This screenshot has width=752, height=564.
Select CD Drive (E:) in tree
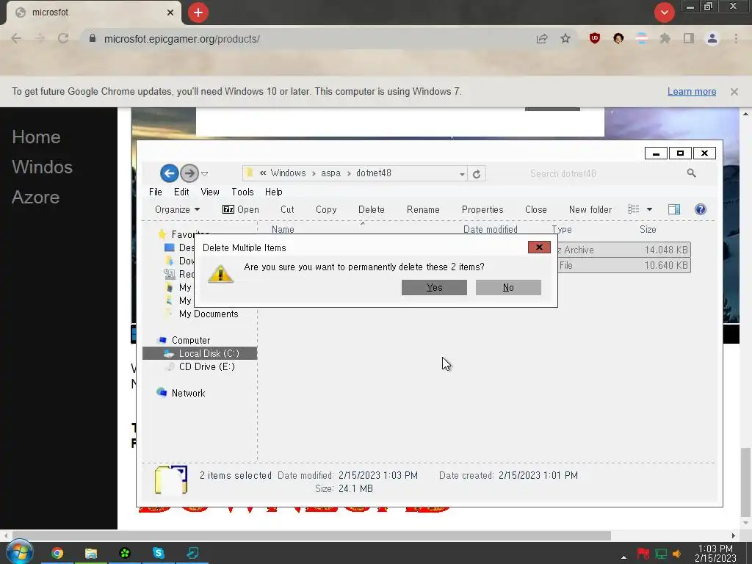point(206,366)
